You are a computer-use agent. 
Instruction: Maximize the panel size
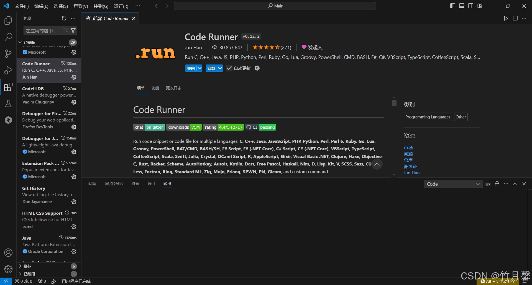(x=515, y=184)
